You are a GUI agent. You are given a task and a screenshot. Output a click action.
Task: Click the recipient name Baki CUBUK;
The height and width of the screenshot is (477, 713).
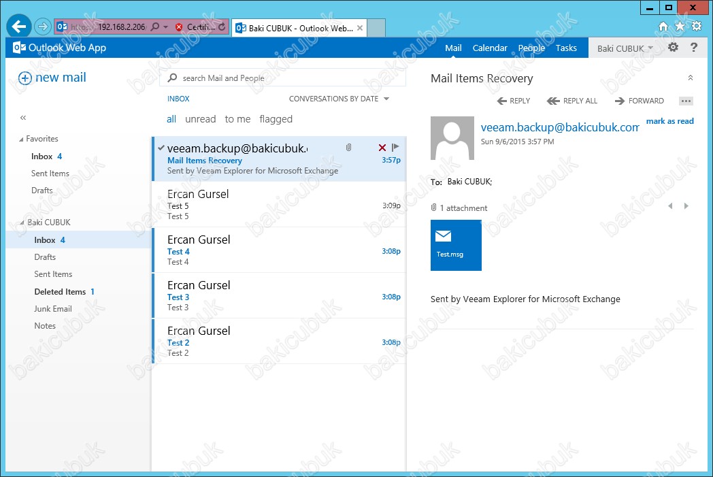click(469, 182)
